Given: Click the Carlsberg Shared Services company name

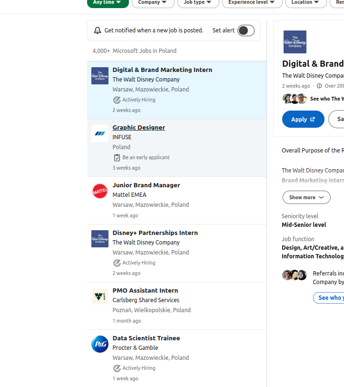Looking at the screenshot, I should click(146, 300).
